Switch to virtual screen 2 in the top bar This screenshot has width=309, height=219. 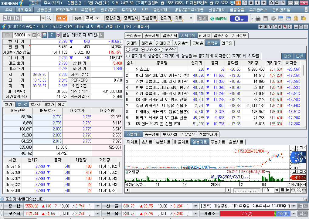coord(244,3)
